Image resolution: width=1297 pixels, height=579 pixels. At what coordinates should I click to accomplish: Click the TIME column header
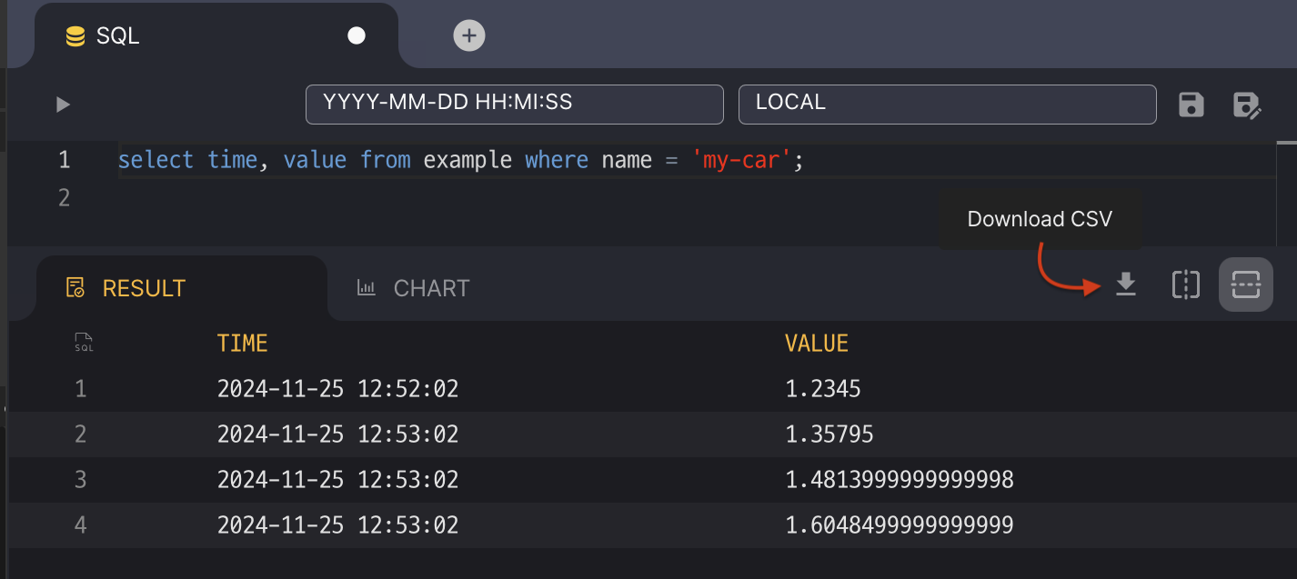coord(242,343)
